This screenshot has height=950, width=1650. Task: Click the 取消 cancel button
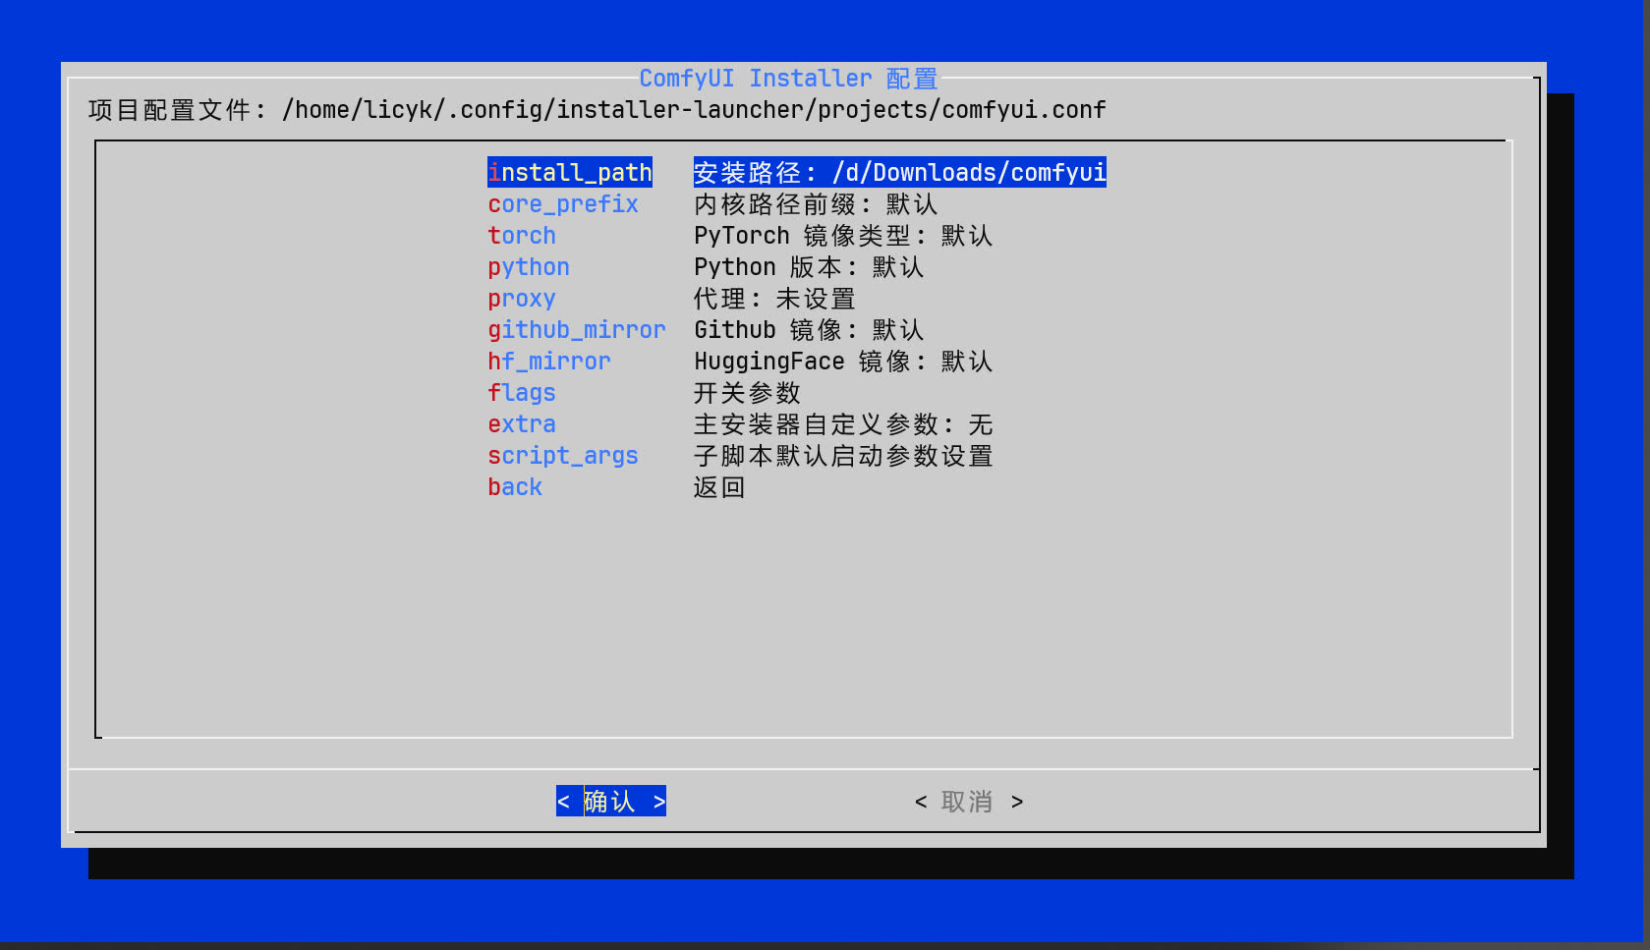pyautogui.click(x=969, y=802)
